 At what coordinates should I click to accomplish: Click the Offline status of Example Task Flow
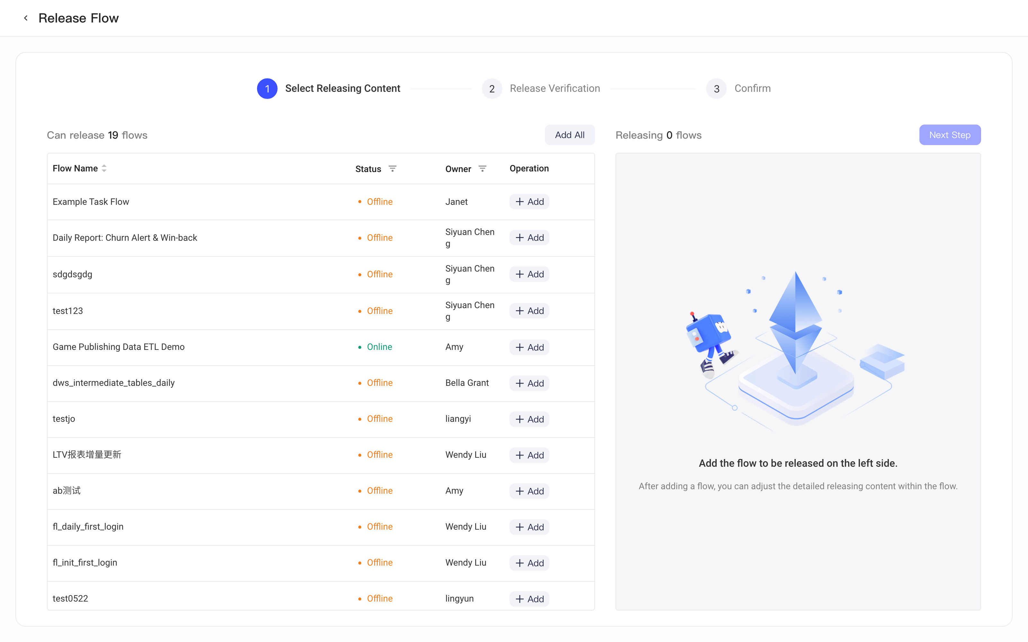pyautogui.click(x=379, y=202)
